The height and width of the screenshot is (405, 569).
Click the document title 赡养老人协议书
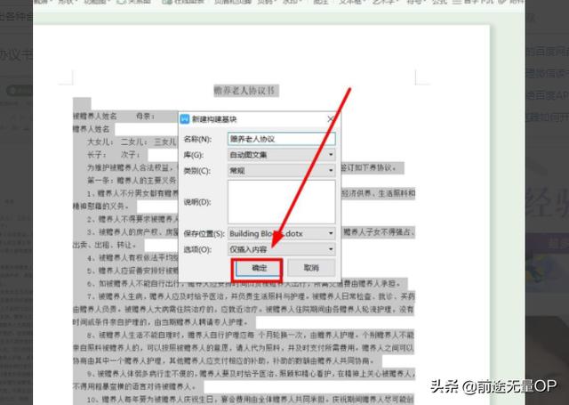[x=245, y=90]
